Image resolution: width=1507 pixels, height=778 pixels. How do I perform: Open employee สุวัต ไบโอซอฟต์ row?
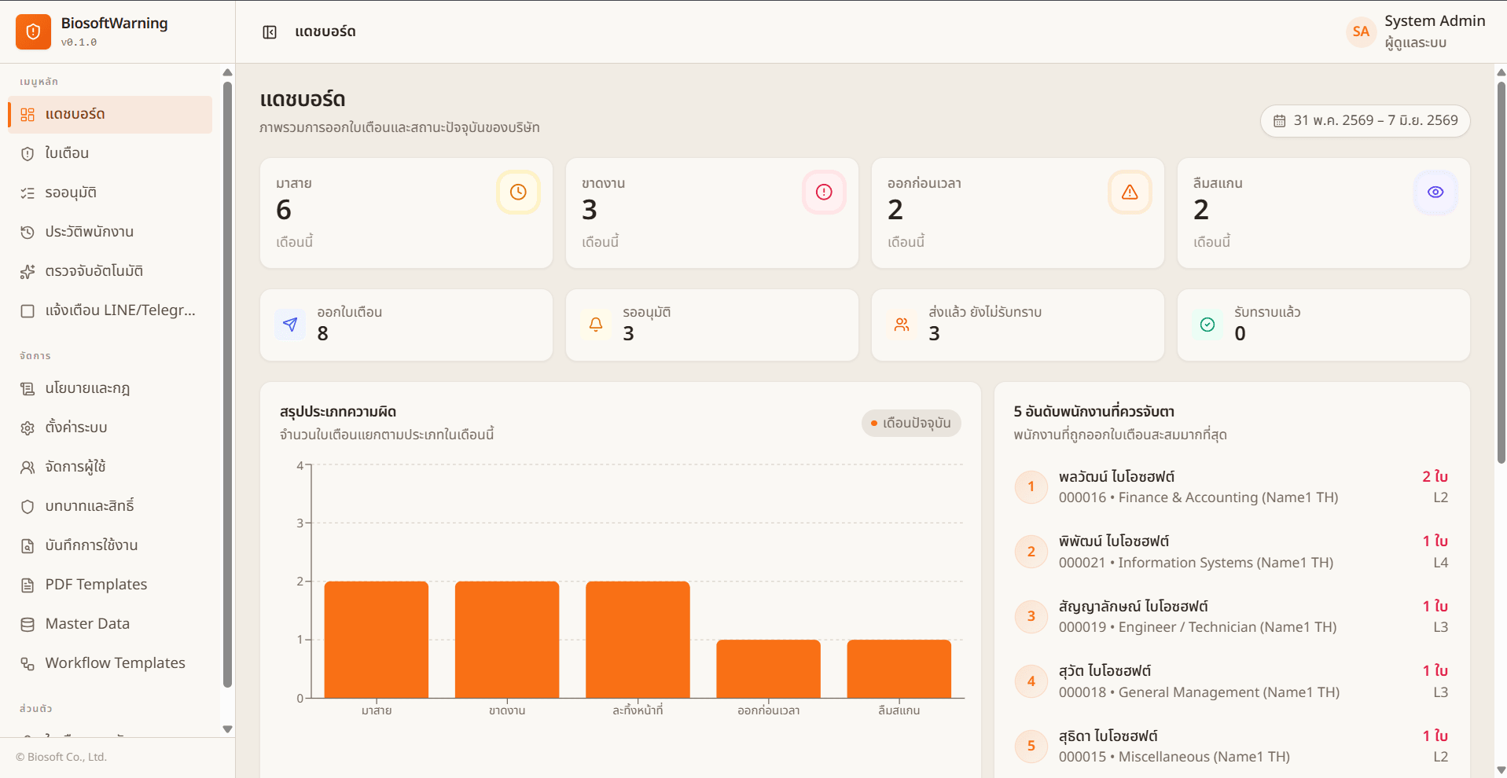coord(1231,682)
